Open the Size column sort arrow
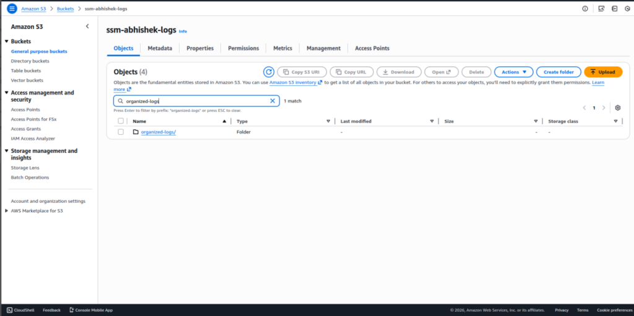634x316 pixels. click(536, 121)
